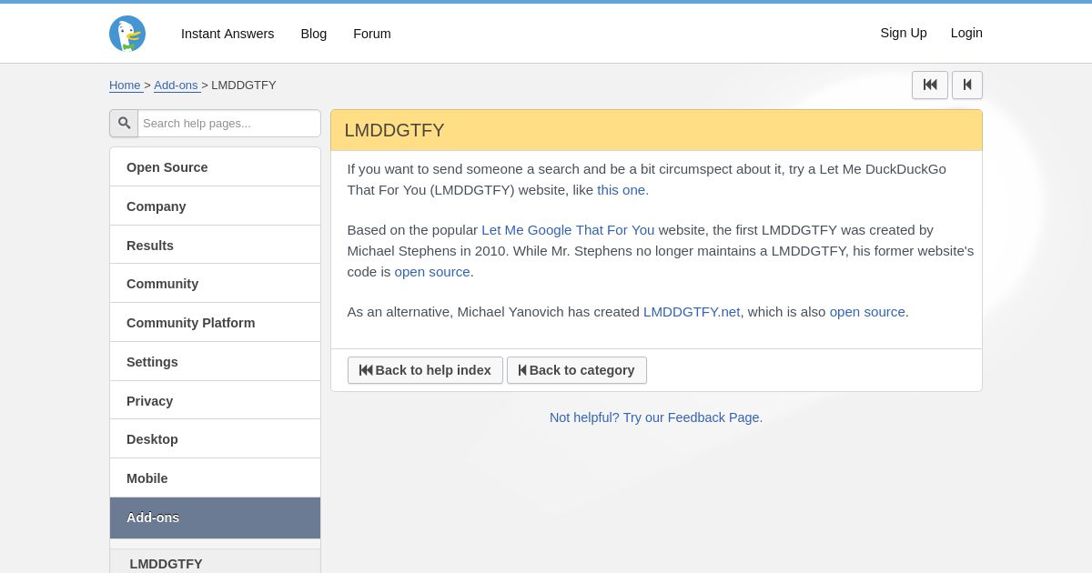The height and width of the screenshot is (573, 1092).
Task: Click the search magnifier icon
Action: coord(124,123)
